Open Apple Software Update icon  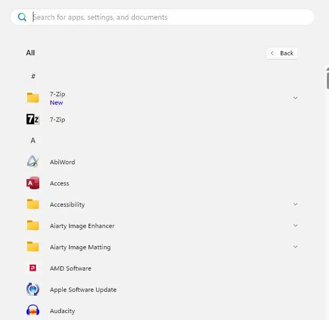click(33, 290)
